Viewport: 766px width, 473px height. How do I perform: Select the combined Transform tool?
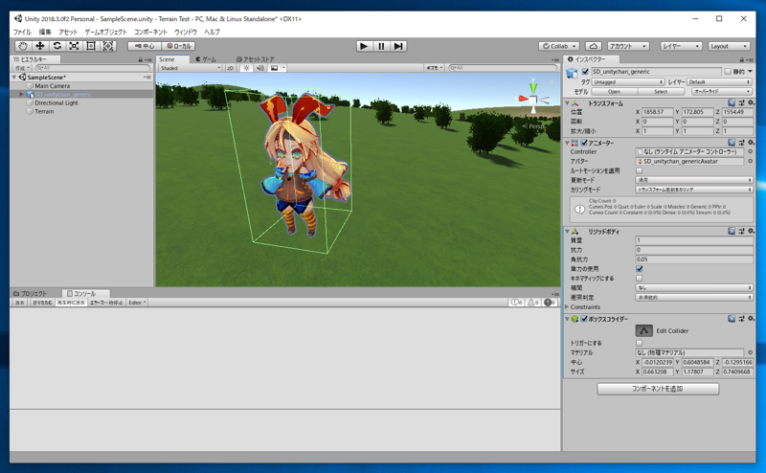point(108,46)
